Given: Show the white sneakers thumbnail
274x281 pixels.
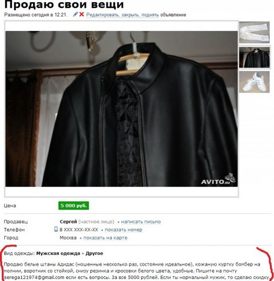Looking at the screenshot, I should tap(254, 82).
